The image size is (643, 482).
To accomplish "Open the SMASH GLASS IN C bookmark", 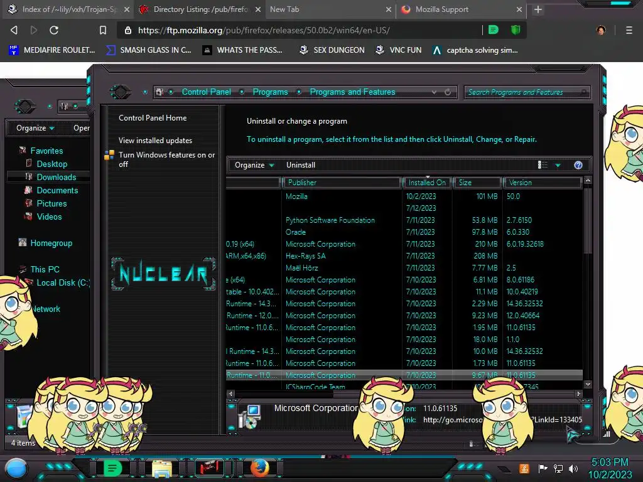I will [x=148, y=50].
